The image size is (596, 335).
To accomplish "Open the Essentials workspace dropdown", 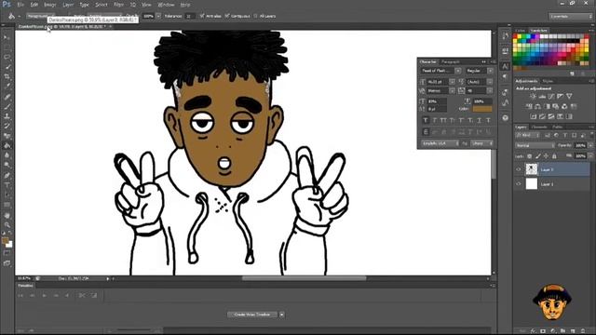I will point(571,17).
